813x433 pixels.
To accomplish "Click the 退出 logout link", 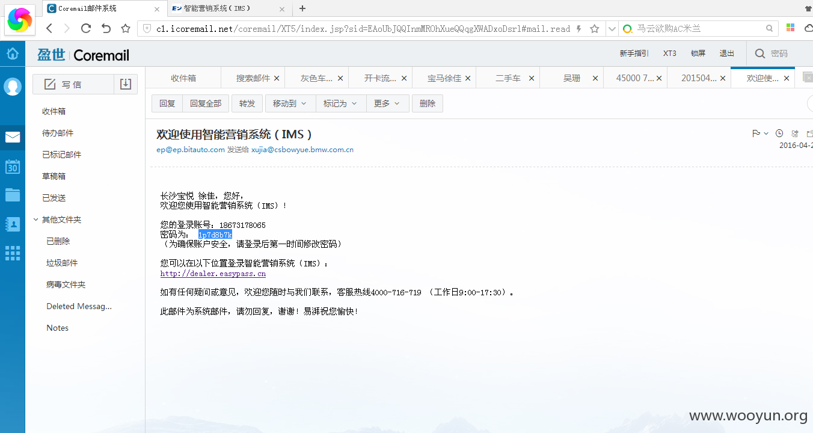I will 727,54.
